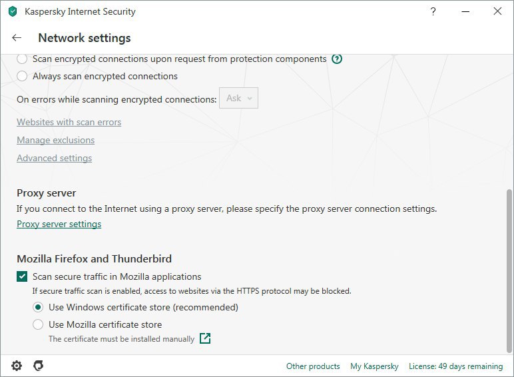Open the settings gear icon at bottom left

pos(17,366)
